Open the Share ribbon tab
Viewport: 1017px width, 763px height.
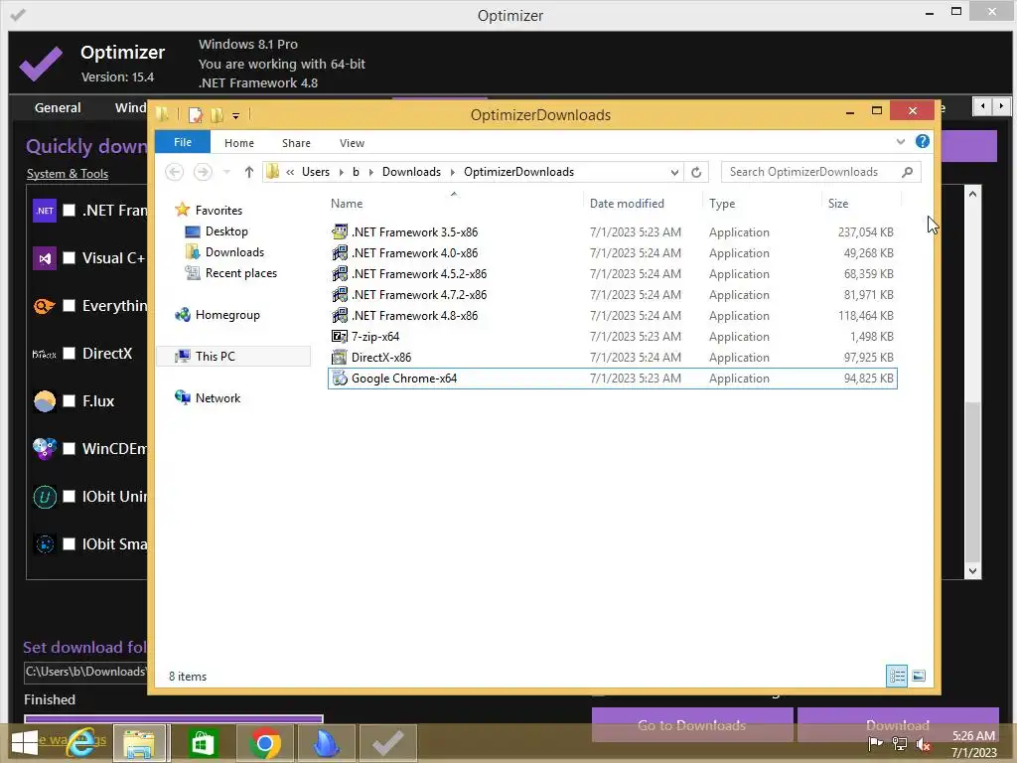click(x=296, y=143)
